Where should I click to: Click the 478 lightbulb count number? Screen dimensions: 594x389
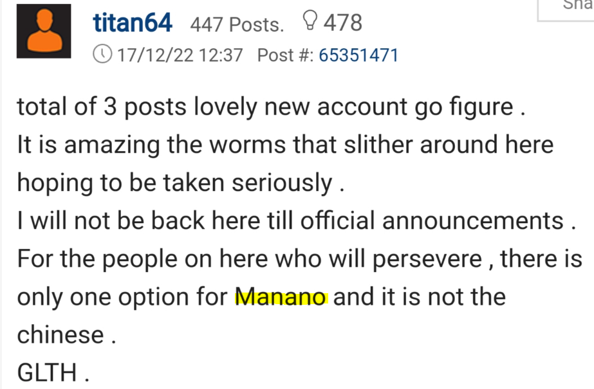coord(342,24)
